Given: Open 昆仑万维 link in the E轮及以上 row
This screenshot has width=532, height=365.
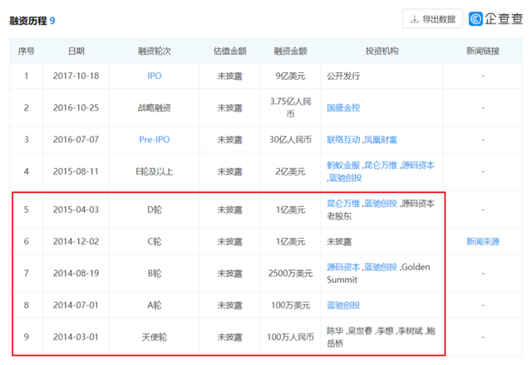Looking at the screenshot, I should 381,165.
